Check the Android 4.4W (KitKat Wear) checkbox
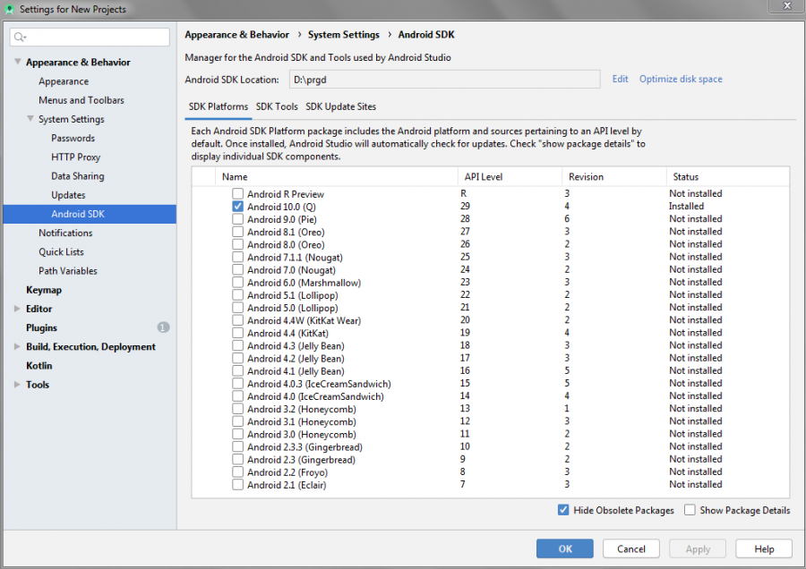Screen dimensions: 806x569 click(237, 320)
